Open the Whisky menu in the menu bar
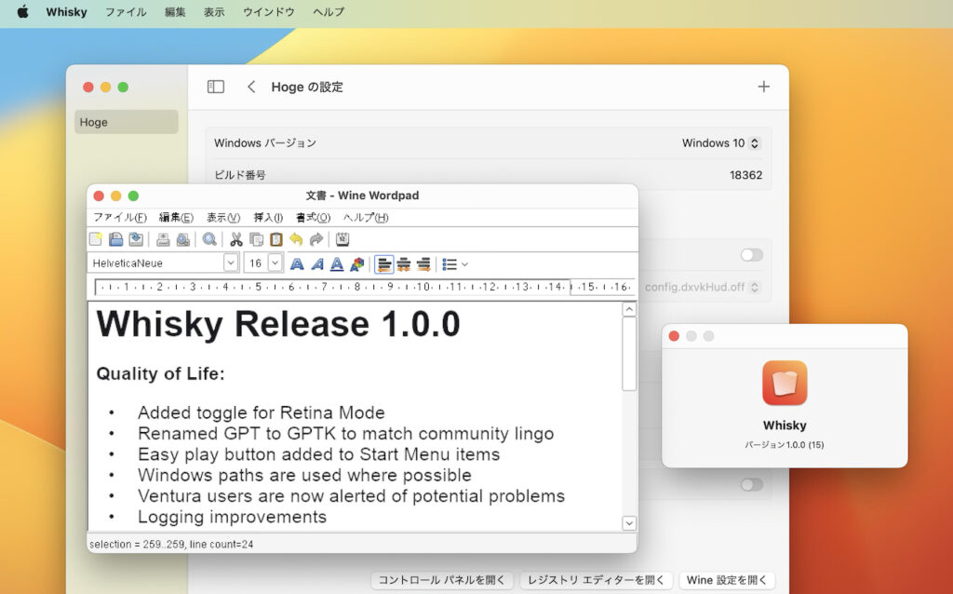953x594 pixels. click(66, 12)
